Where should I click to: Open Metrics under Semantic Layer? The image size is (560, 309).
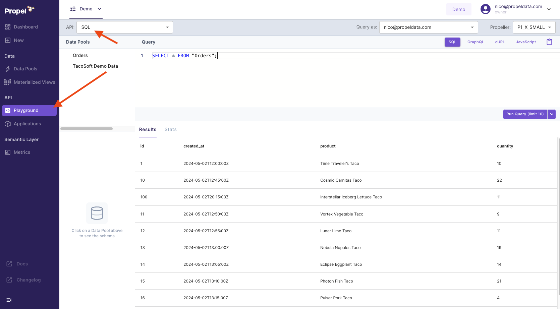[22, 152]
